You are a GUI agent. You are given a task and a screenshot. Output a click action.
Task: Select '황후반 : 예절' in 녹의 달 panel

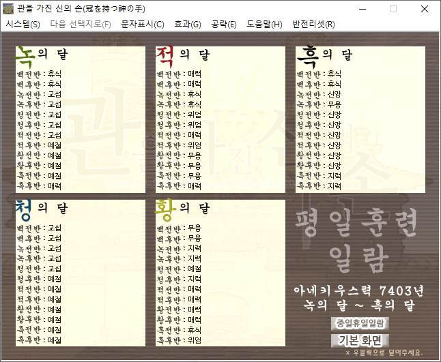point(39,166)
